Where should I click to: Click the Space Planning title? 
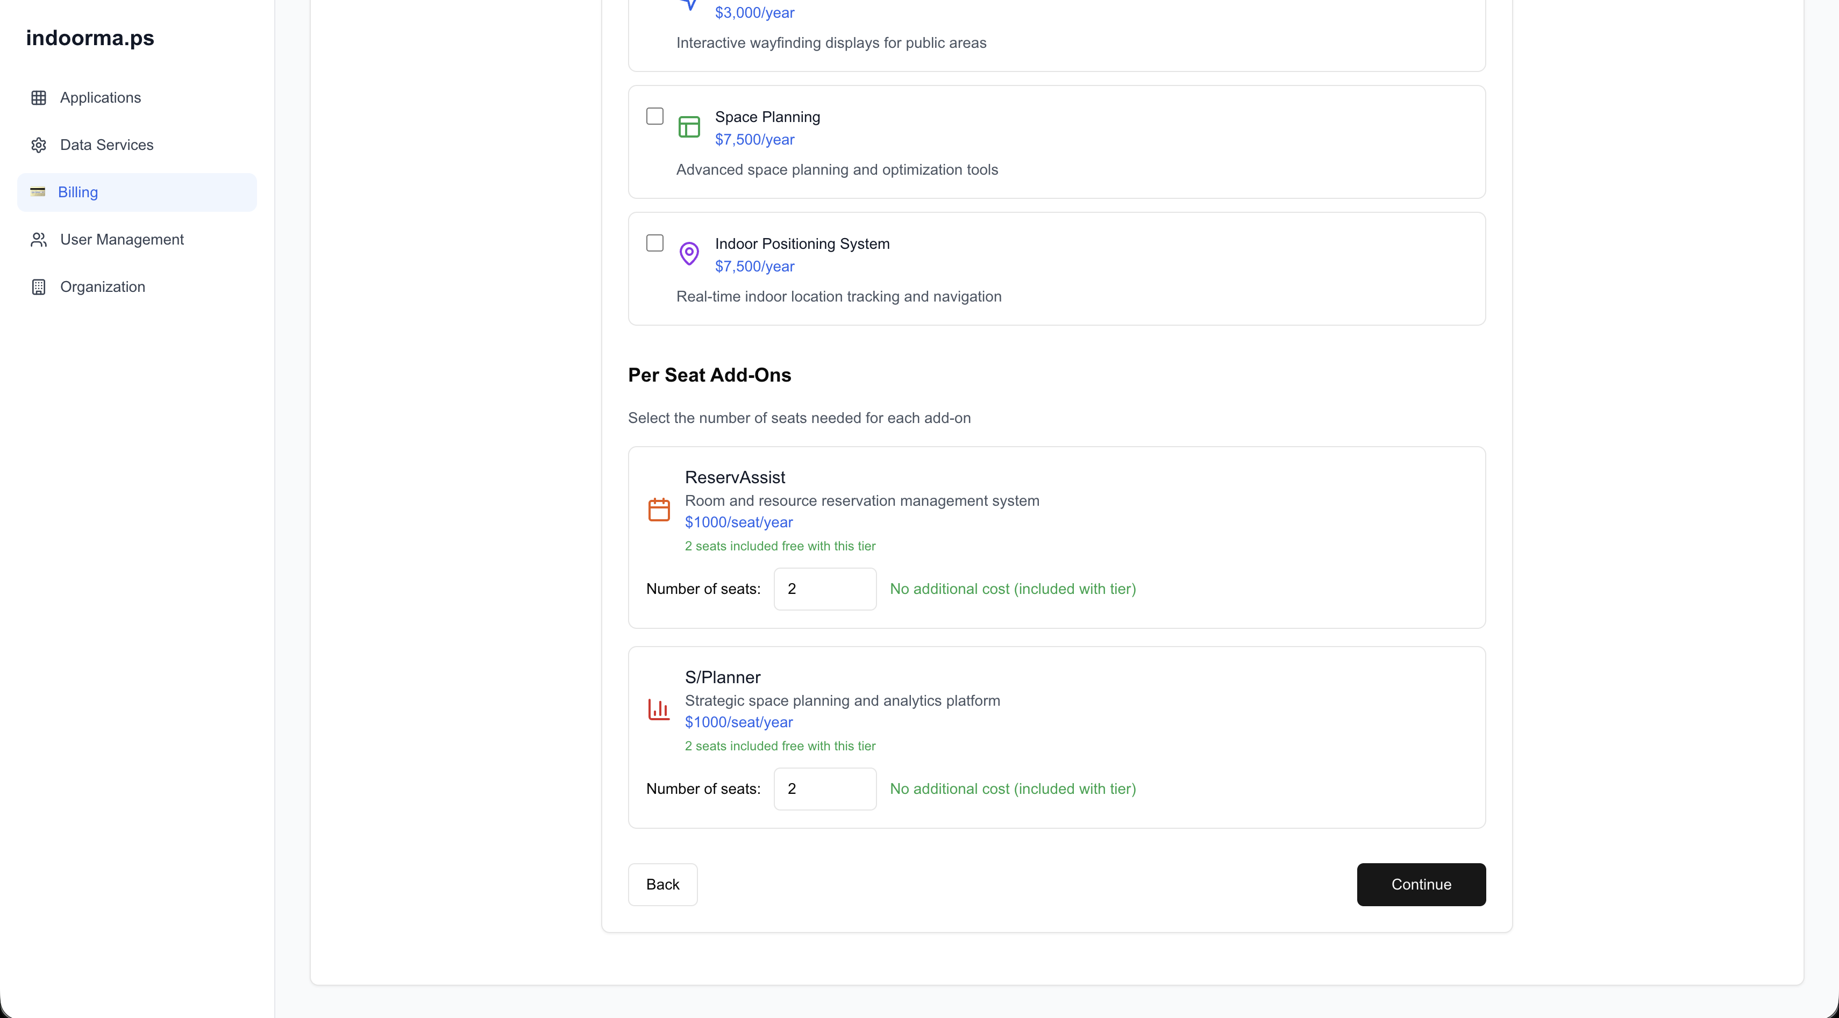tap(767, 117)
